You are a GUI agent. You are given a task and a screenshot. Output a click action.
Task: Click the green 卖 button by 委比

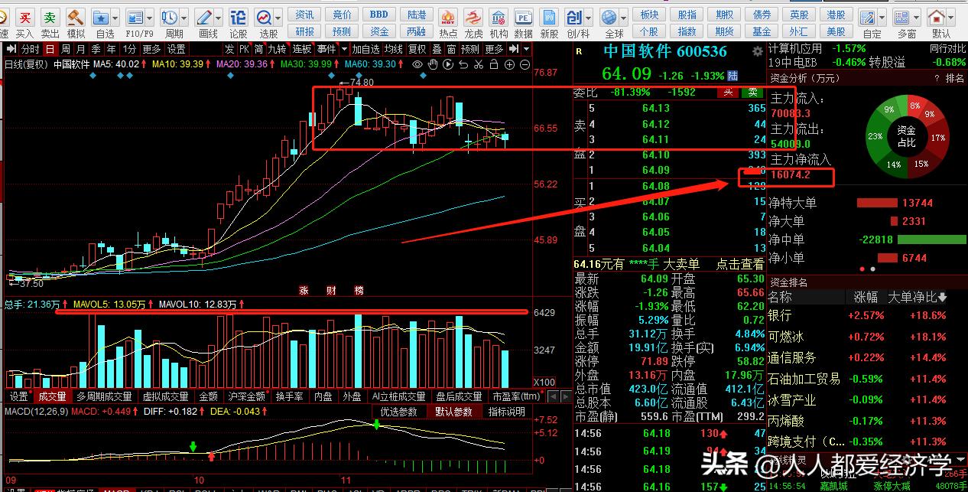click(753, 93)
